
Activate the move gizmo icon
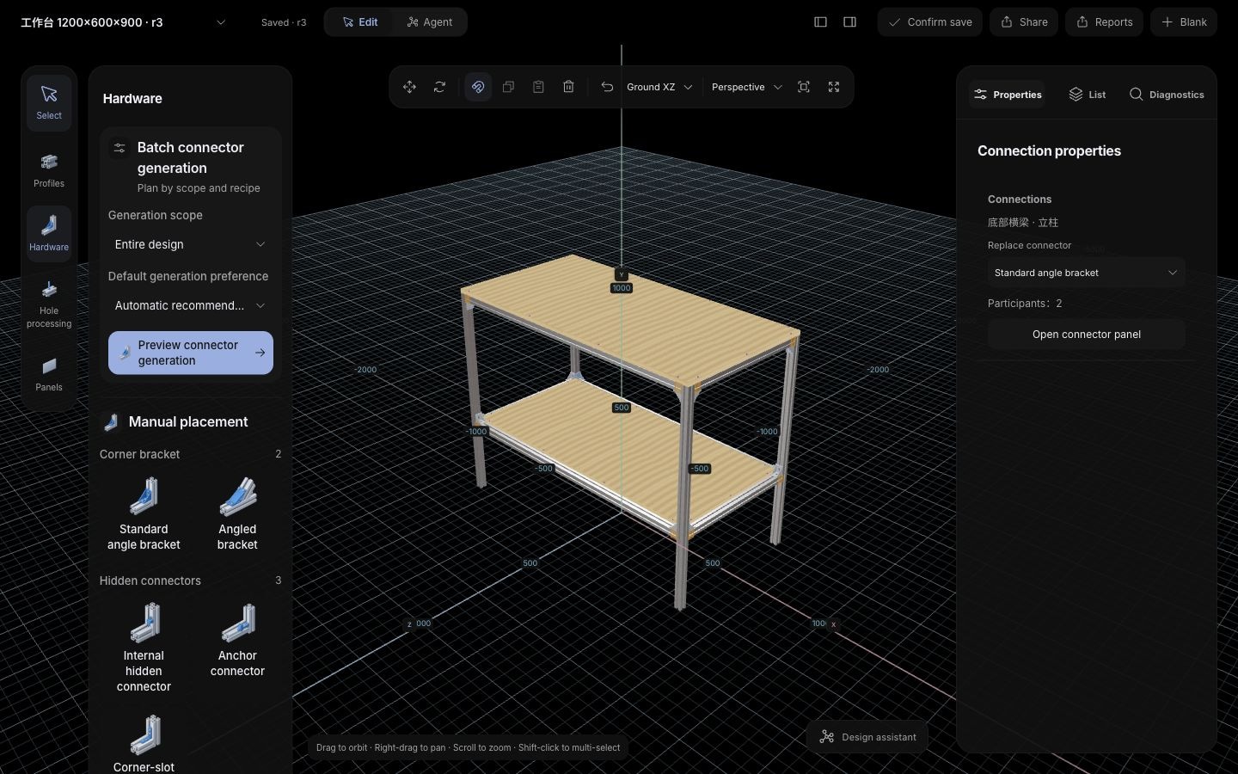point(409,87)
